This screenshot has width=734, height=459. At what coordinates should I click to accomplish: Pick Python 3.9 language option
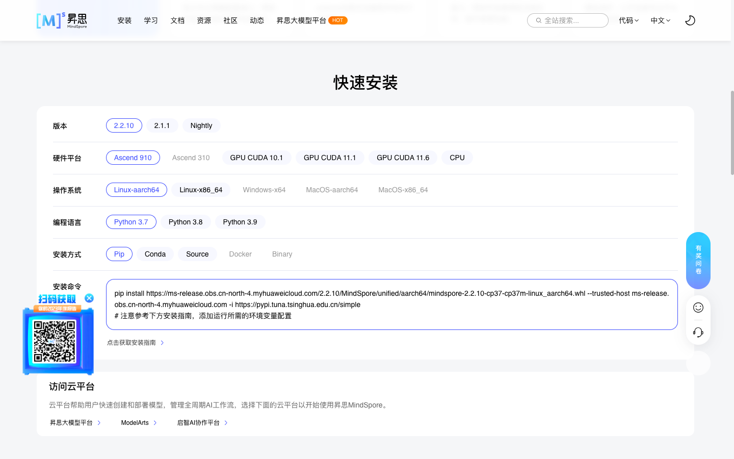pos(240,222)
